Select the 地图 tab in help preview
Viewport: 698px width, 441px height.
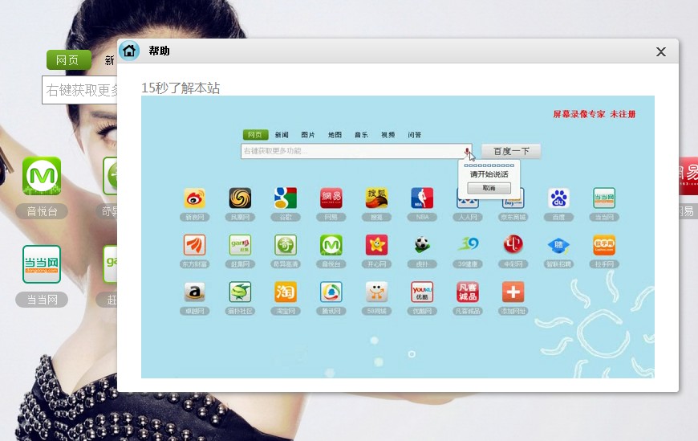point(335,135)
